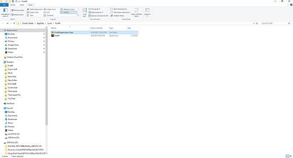Click navigation pane scroll down arrow
Screen dimensions: 293x158
click(47, 153)
